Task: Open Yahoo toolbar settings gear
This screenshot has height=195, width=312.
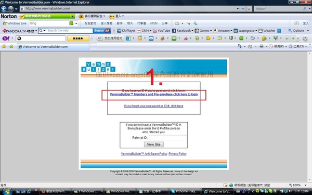Action: tap(305, 38)
